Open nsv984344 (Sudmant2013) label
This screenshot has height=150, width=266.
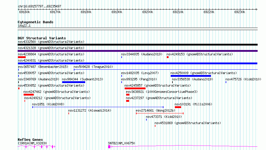[x=82, y=79]
